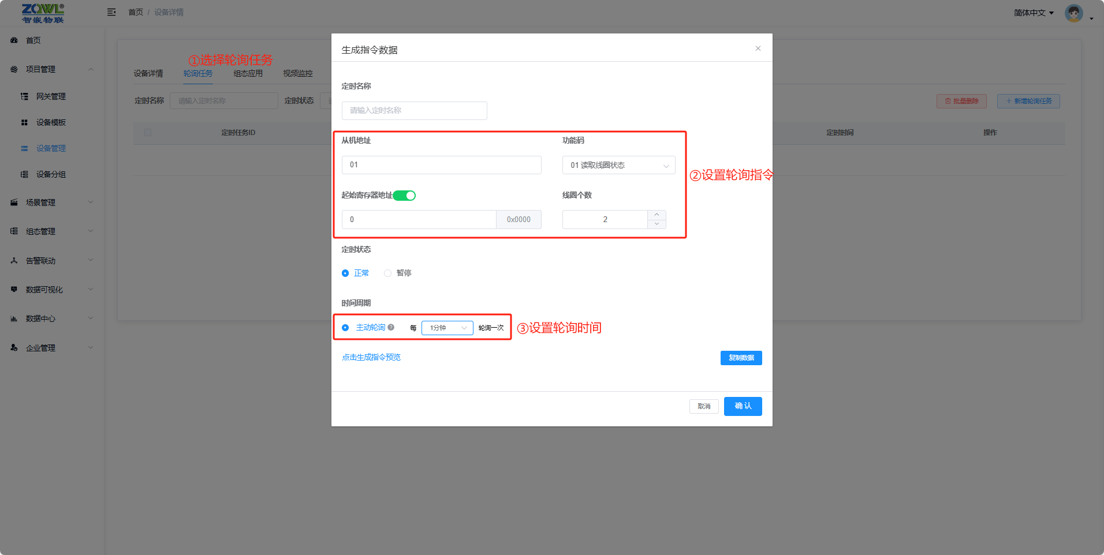Click the 确认 button
Viewport: 1104px width, 555px height.
[743, 406]
